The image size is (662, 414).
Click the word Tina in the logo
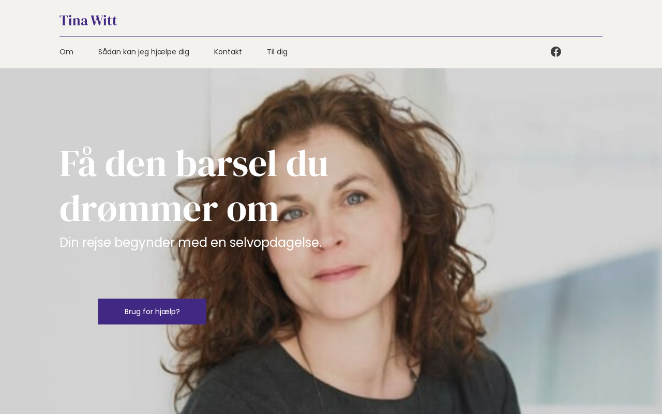[73, 21]
